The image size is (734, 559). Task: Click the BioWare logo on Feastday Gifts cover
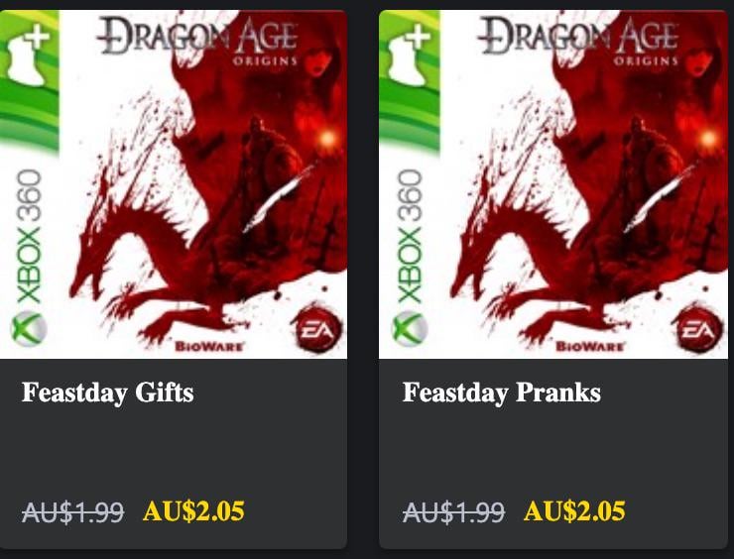tap(209, 347)
